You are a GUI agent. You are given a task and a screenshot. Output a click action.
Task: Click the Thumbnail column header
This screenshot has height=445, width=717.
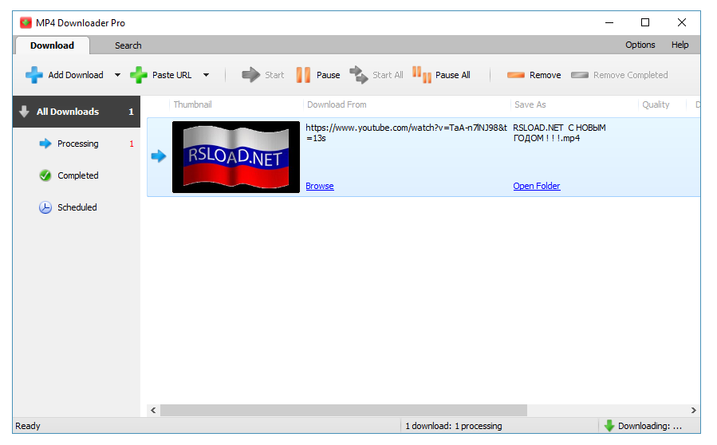click(x=192, y=104)
